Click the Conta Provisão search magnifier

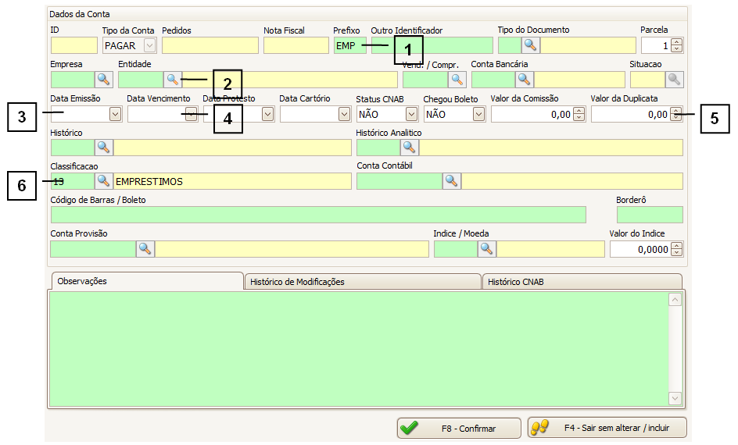tap(145, 249)
